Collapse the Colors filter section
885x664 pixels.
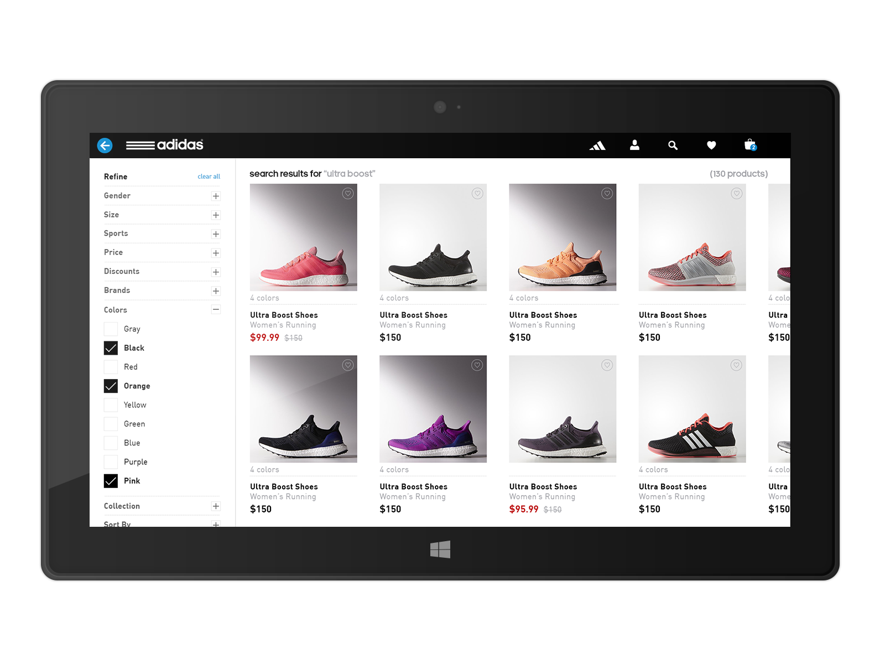pos(216,309)
